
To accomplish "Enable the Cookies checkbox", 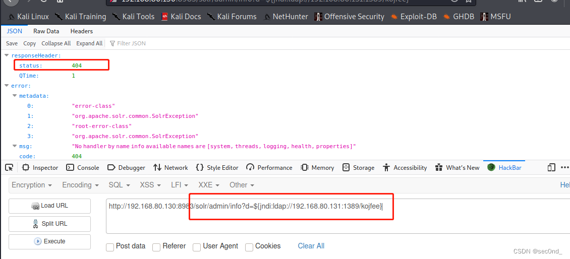I will [x=249, y=247].
